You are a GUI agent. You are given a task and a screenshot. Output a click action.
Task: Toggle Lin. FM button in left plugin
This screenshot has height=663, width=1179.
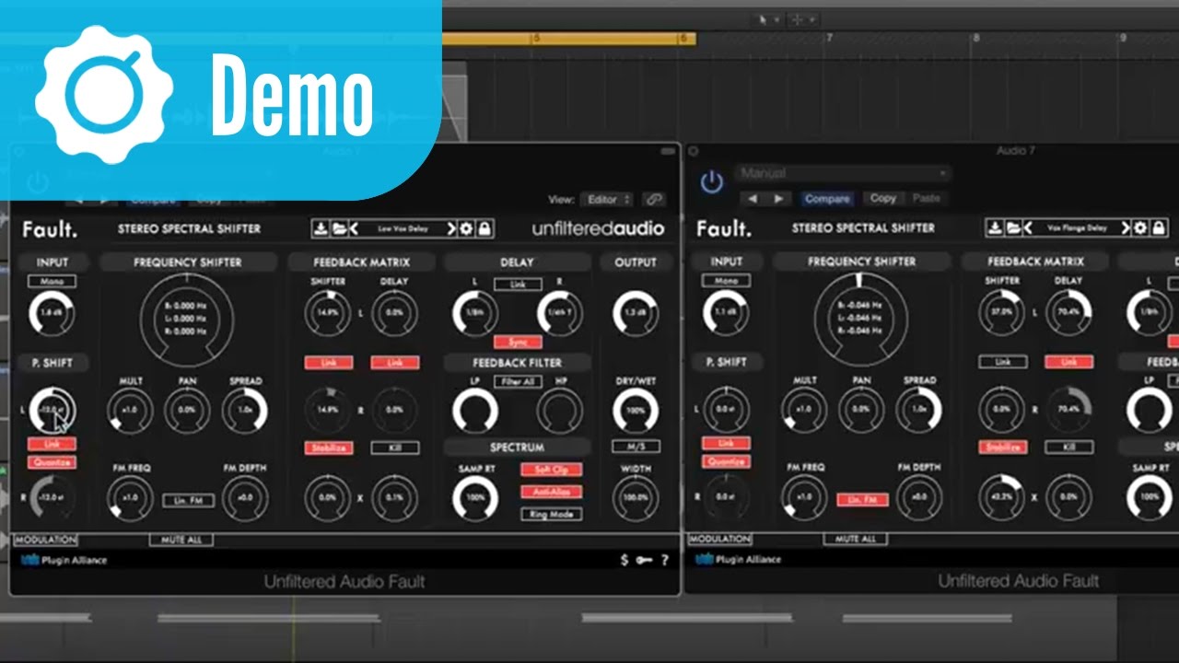[188, 501]
